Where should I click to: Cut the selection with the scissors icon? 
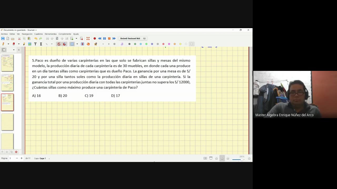[19, 39]
